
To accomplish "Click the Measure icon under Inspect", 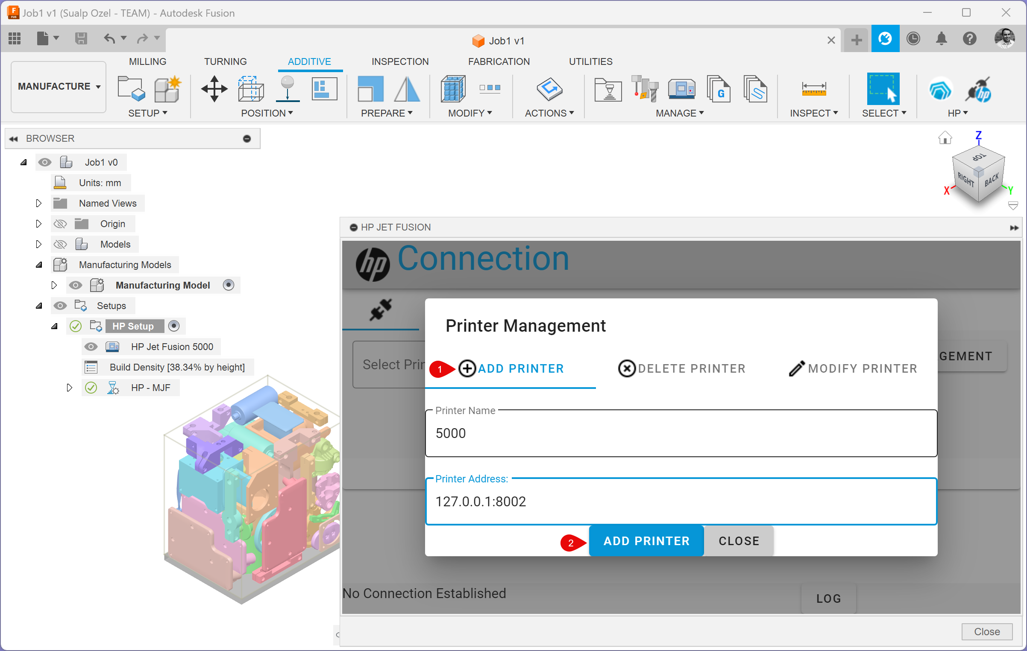I will tap(813, 89).
